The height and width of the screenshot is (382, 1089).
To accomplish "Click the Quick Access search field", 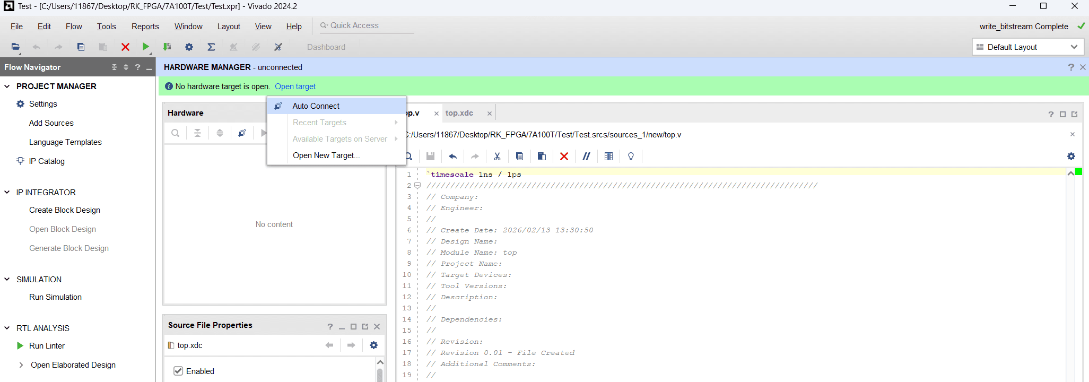I will [366, 25].
